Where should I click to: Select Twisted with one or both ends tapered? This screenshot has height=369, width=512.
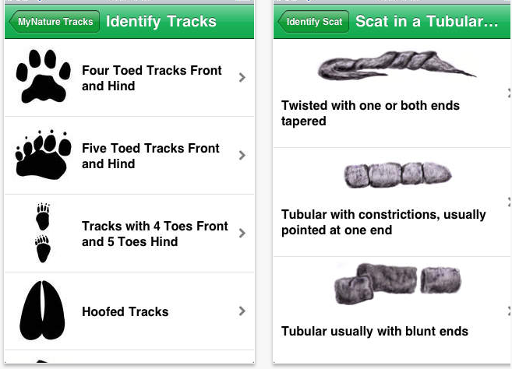[370, 113]
